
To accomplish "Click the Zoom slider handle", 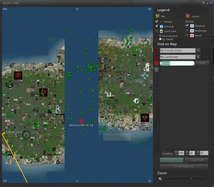I will click(191, 179).
